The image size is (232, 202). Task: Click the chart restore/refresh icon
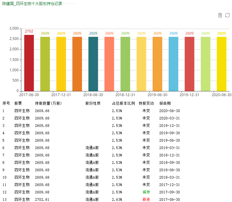pyautogui.click(x=227, y=15)
